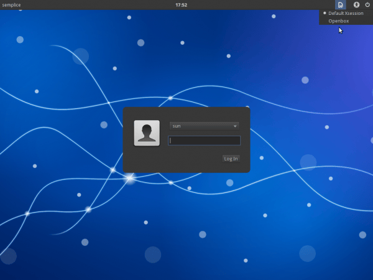Click the arrow on the user selector

(x=235, y=126)
